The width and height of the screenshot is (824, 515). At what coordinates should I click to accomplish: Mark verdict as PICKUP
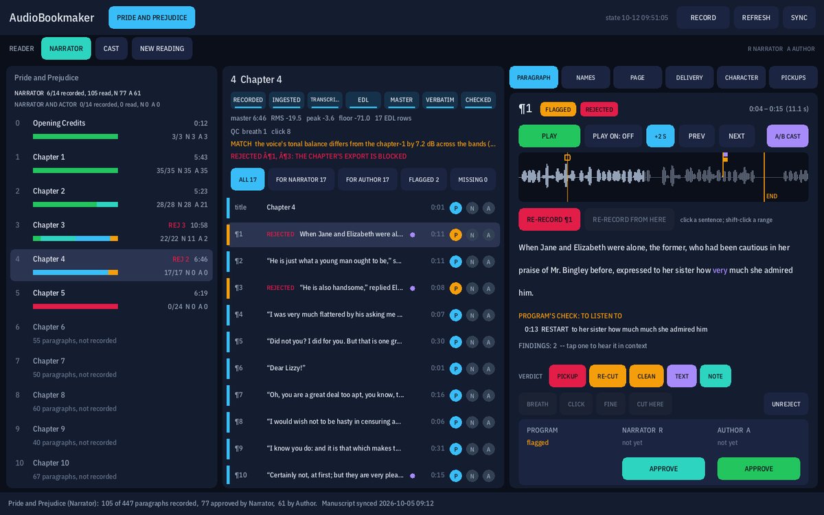pos(567,376)
